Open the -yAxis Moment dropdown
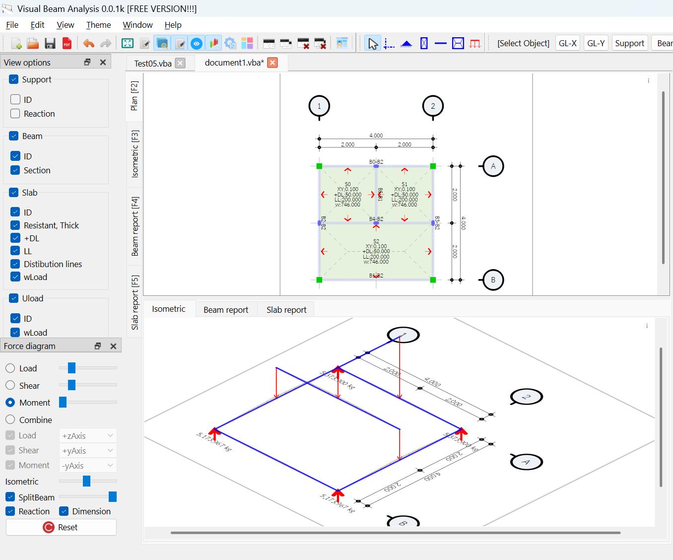This screenshot has width=673, height=560. coord(87,465)
